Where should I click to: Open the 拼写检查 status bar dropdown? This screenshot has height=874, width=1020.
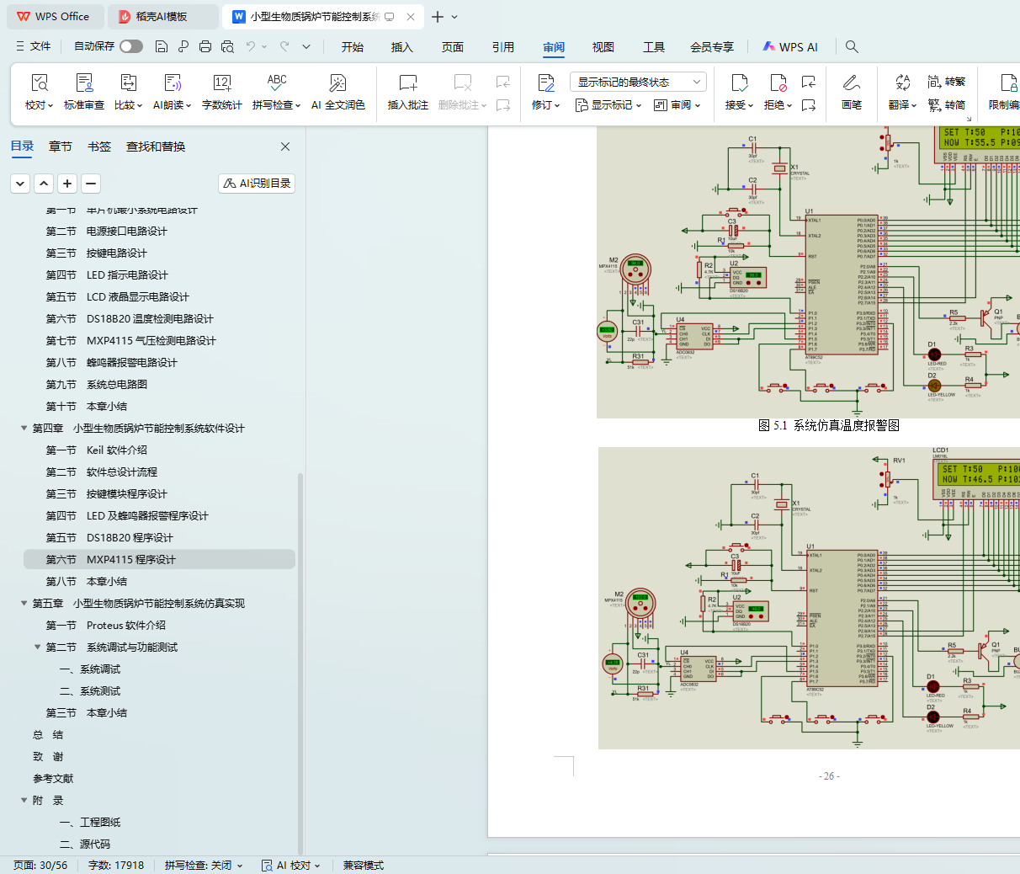click(x=204, y=866)
